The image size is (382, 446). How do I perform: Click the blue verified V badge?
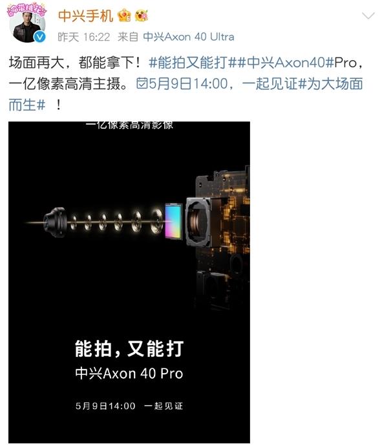pos(39,37)
